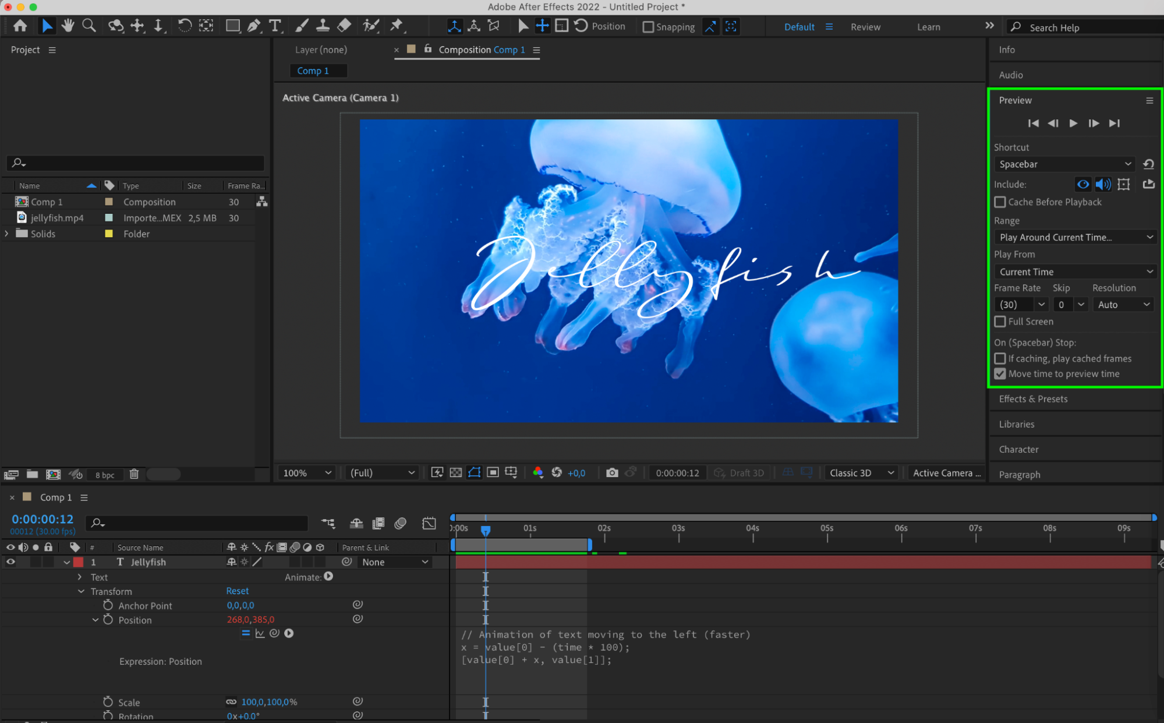The width and height of the screenshot is (1164, 723).
Task: Select the Puppet Pin tool
Action: (397, 26)
